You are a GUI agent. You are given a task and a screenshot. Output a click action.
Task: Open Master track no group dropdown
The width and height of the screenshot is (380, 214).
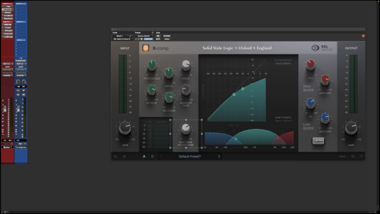coord(7,76)
